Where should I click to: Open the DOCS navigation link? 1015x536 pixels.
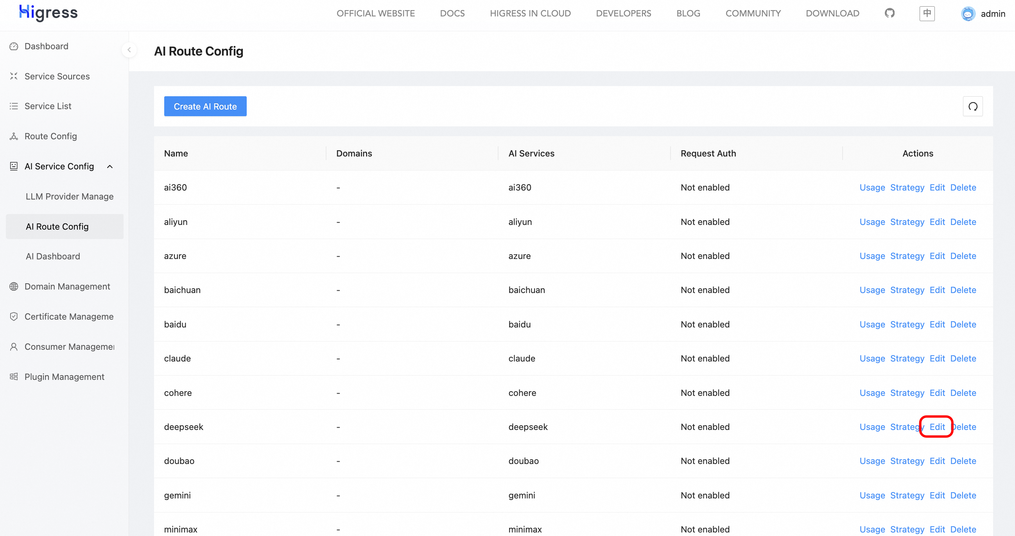(x=452, y=13)
